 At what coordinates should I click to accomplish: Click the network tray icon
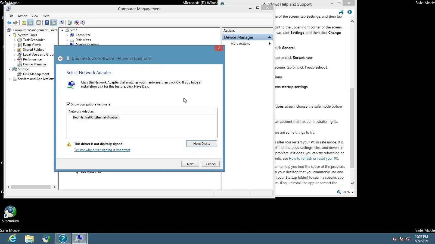[408, 239]
